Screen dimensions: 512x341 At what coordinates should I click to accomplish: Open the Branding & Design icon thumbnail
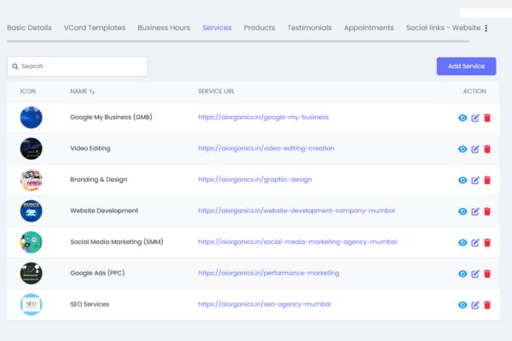(31, 180)
